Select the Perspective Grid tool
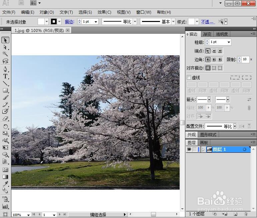This screenshot has height=218, width=257. point(5,161)
